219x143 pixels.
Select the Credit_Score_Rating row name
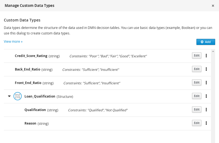pos(31,56)
